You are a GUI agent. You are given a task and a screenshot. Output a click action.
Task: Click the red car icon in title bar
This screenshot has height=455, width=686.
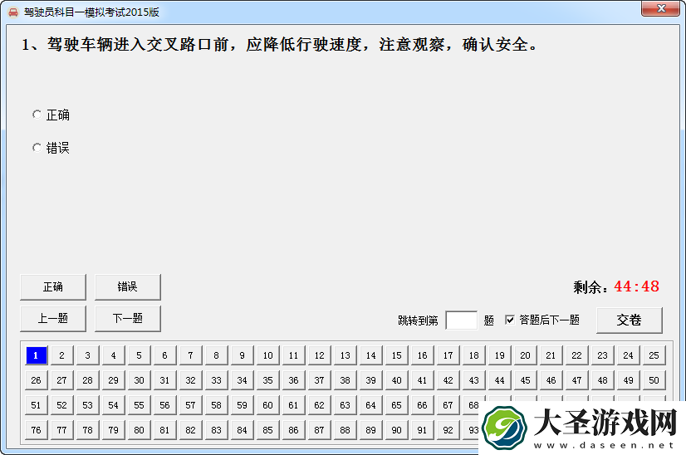(x=13, y=12)
